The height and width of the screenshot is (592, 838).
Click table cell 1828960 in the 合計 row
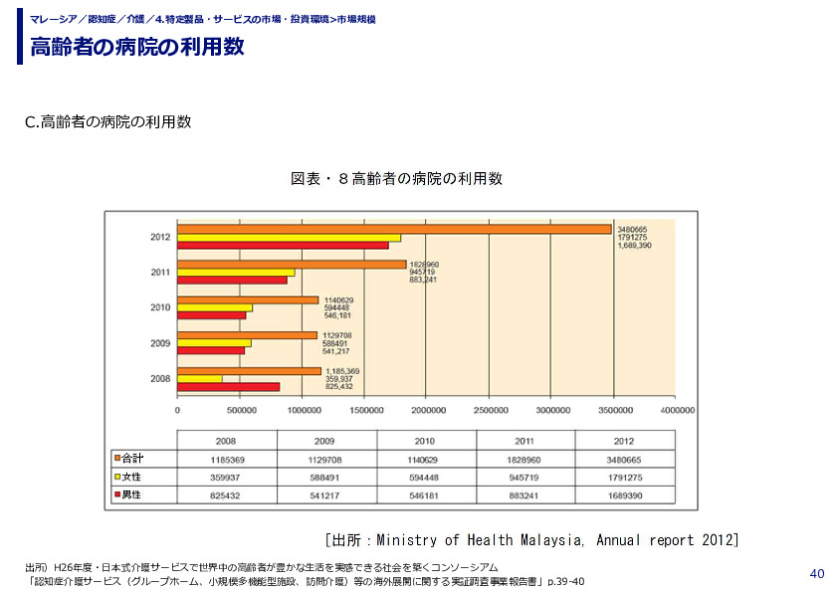(x=524, y=460)
